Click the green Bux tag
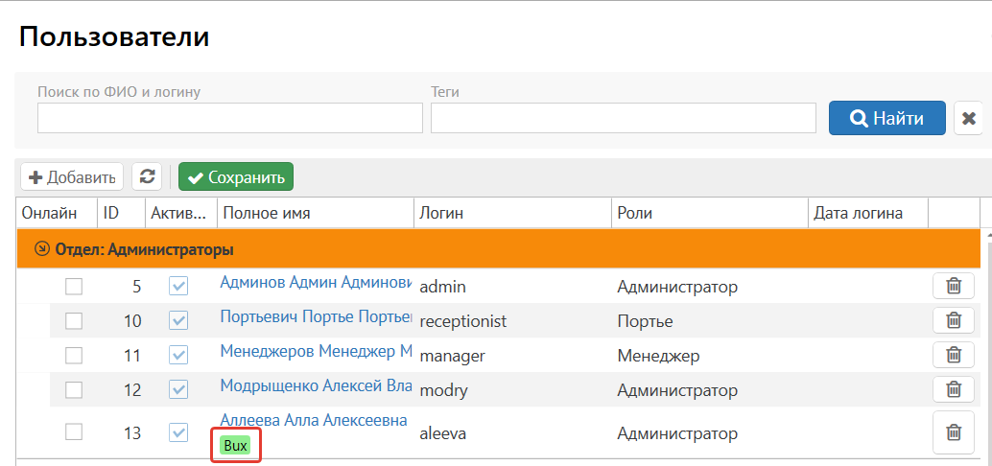Viewport: 992px width, 466px height. pyautogui.click(x=235, y=446)
